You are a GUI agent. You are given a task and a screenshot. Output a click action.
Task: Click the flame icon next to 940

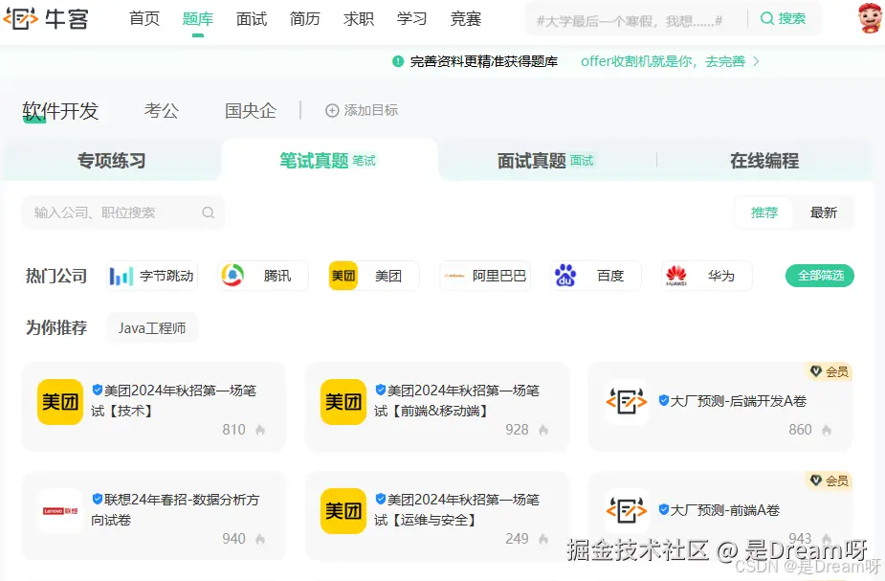click(x=260, y=539)
